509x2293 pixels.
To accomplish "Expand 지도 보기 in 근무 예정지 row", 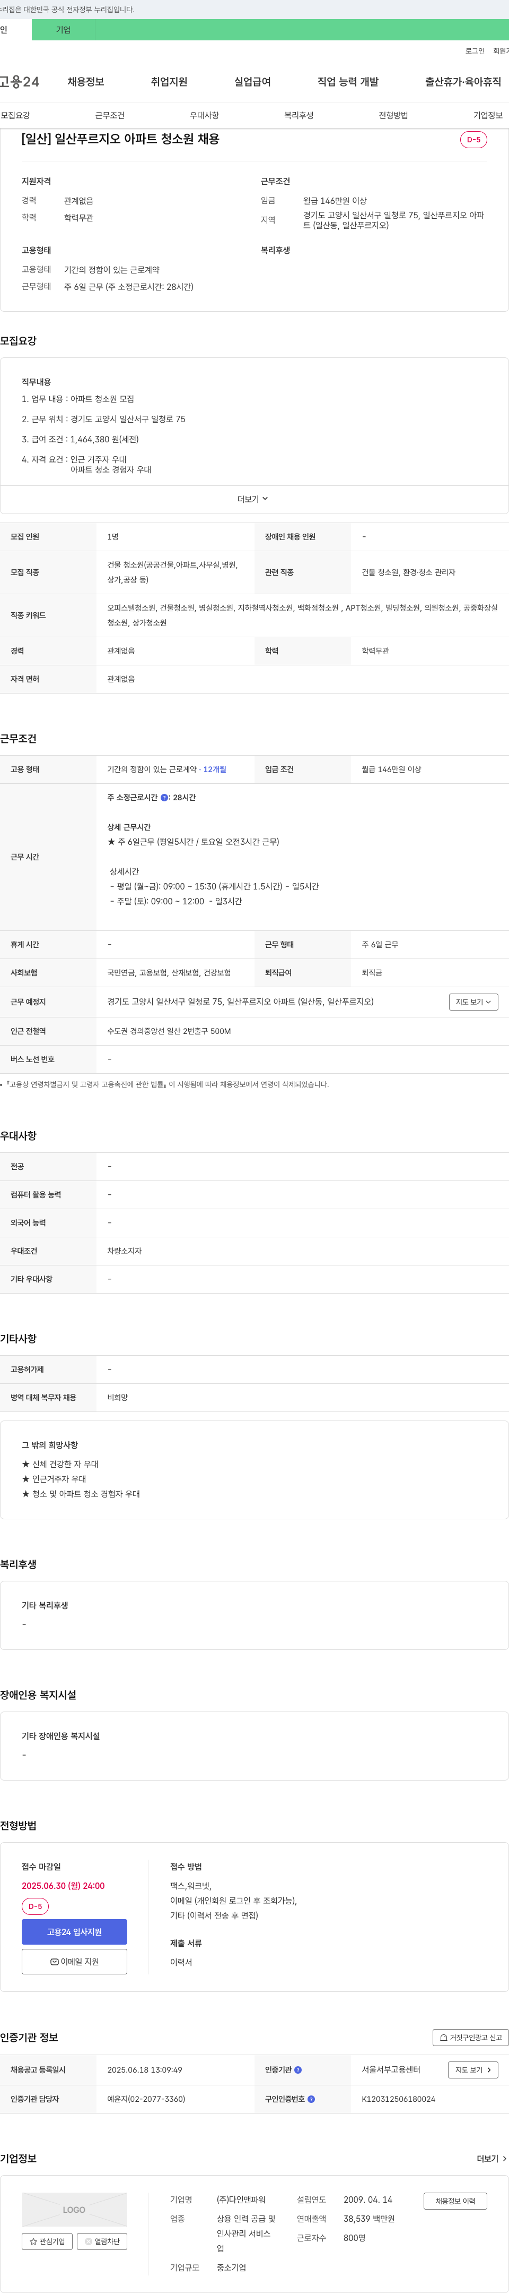I will point(473,1002).
